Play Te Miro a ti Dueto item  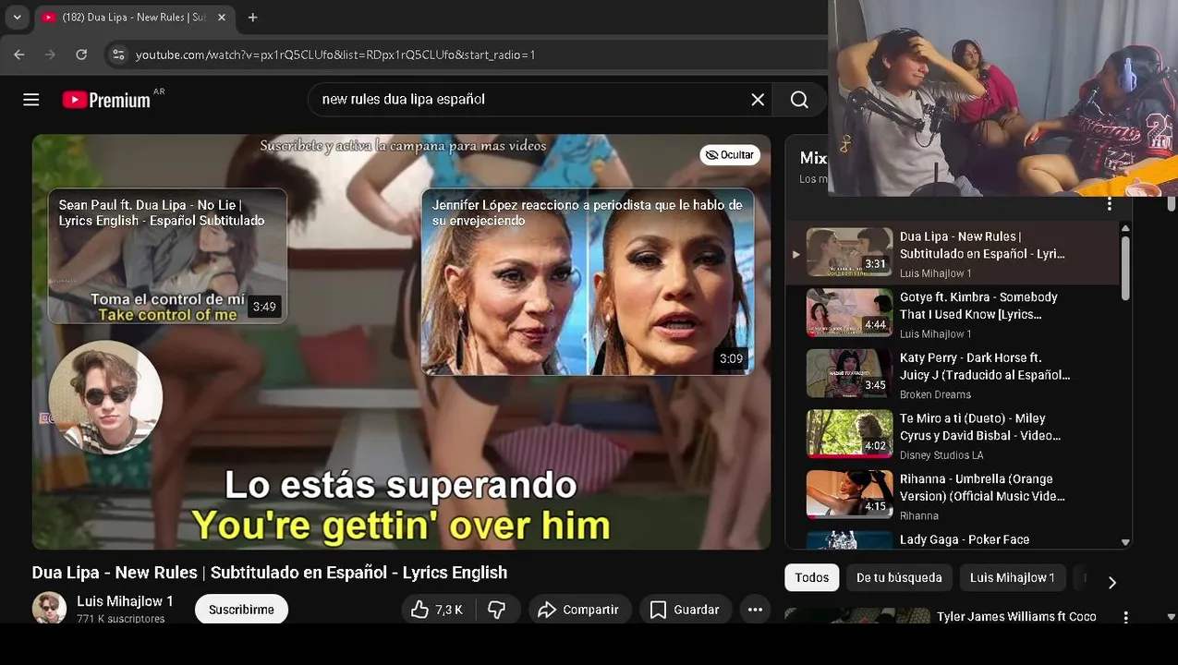pos(952,436)
